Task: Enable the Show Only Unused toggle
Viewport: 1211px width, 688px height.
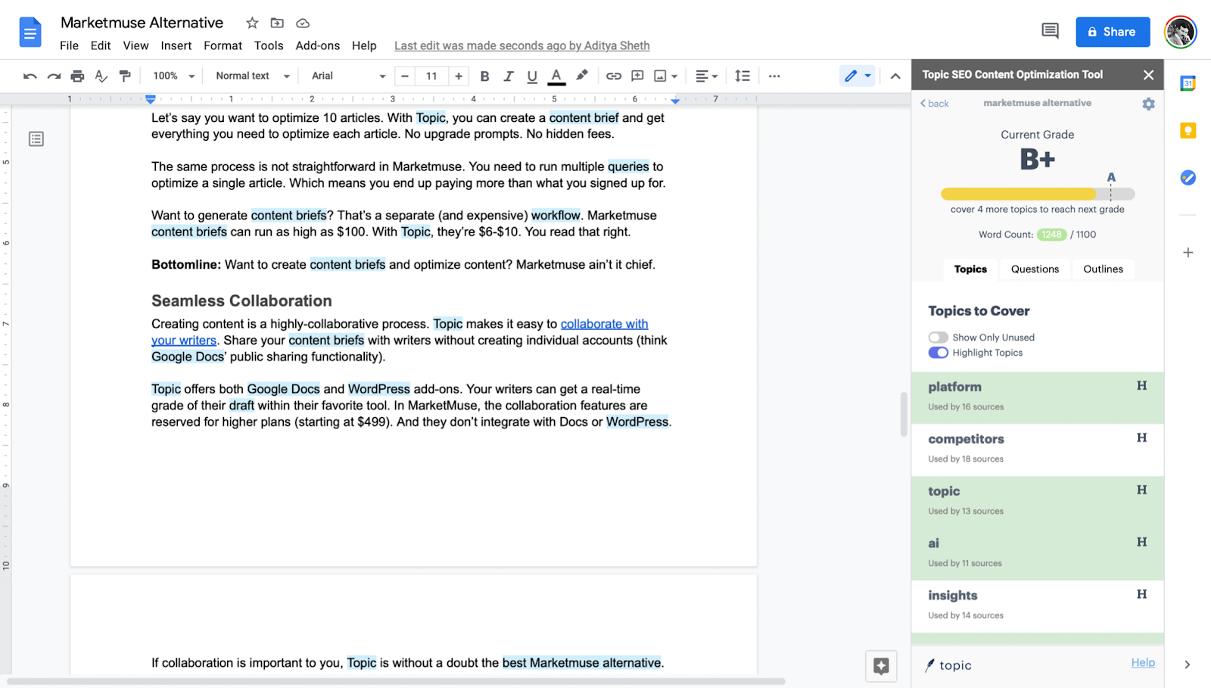Action: [x=938, y=338]
